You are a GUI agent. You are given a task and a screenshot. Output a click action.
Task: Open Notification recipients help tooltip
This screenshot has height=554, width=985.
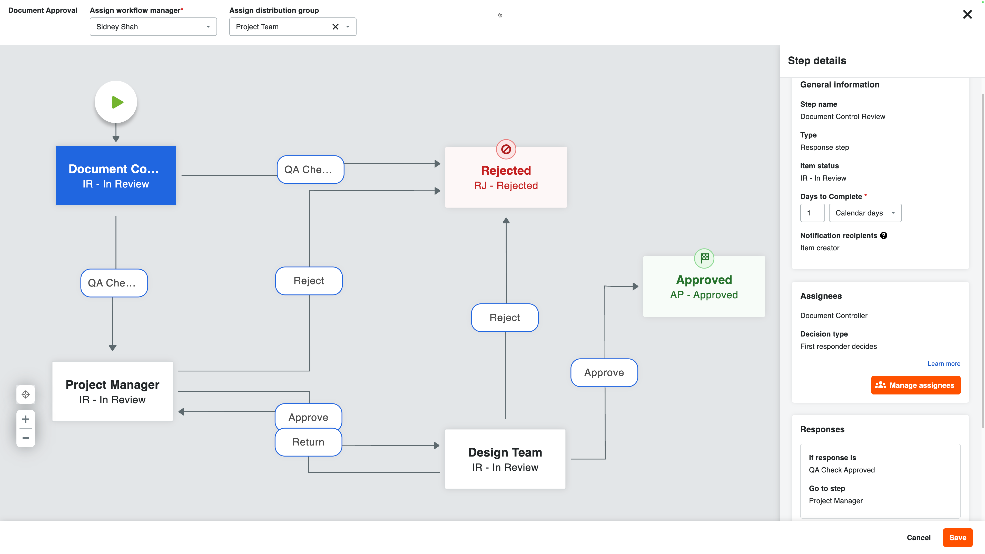pos(883,235)
